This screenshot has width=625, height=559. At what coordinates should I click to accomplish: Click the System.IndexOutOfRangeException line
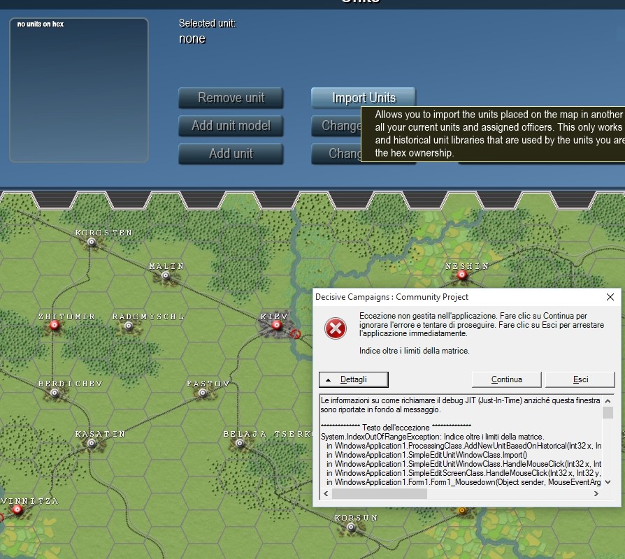[x=433, y=437]
